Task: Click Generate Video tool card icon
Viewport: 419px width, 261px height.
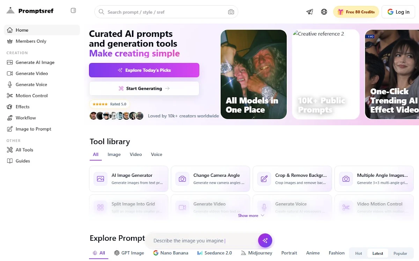Action: [182, 207]
